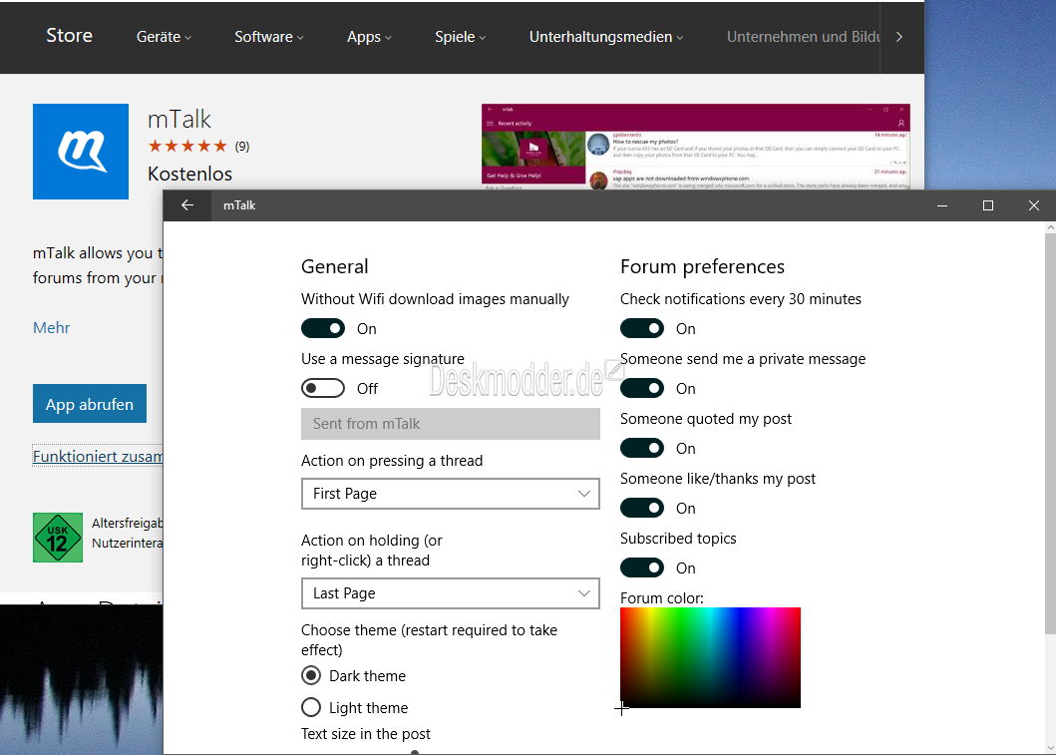Toggle Check notifications every 30 minutes
The height and width of the screenshot is (755, 1056).
coord(642,329)
